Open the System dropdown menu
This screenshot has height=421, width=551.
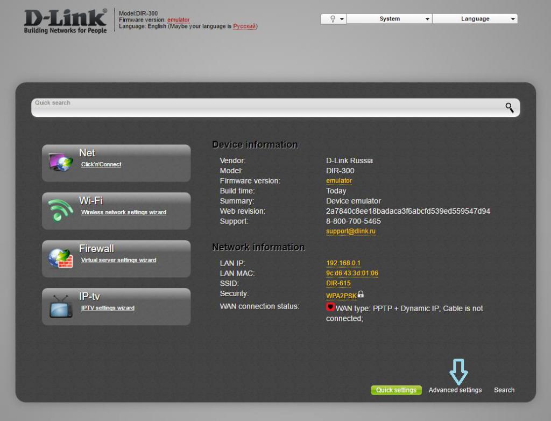pos(390,19)
